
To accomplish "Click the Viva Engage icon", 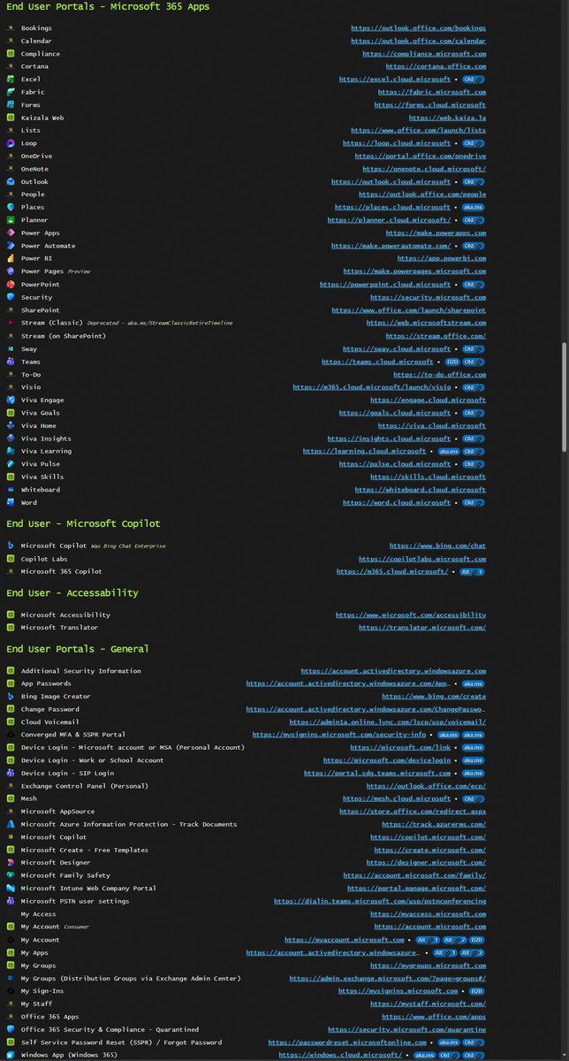I will click(11, 400).
